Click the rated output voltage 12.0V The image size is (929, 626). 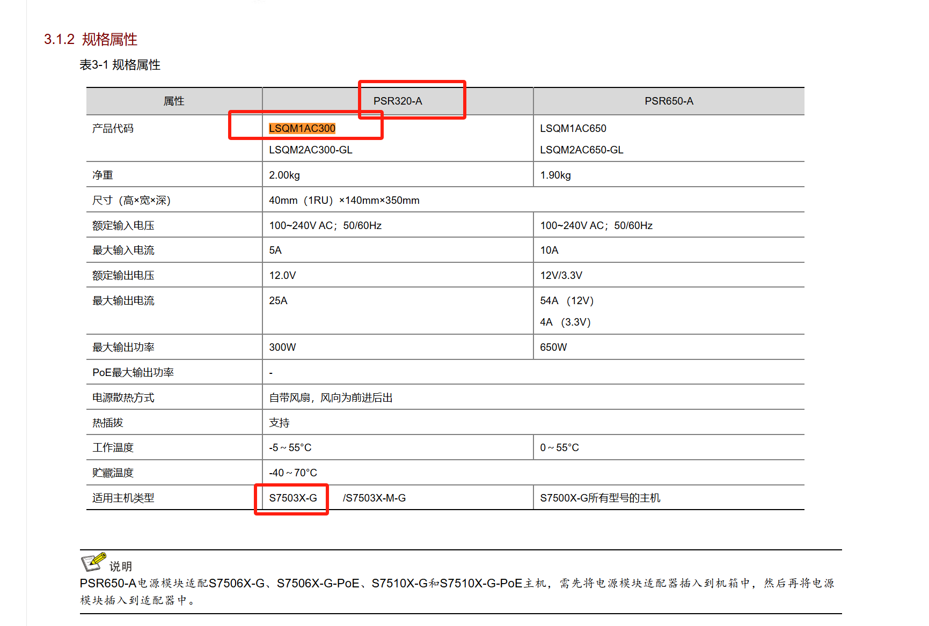(x=282, y=275)
